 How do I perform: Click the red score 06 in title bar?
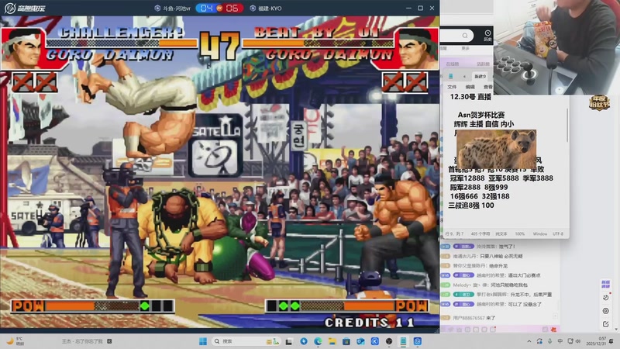[x=232, y=8]
